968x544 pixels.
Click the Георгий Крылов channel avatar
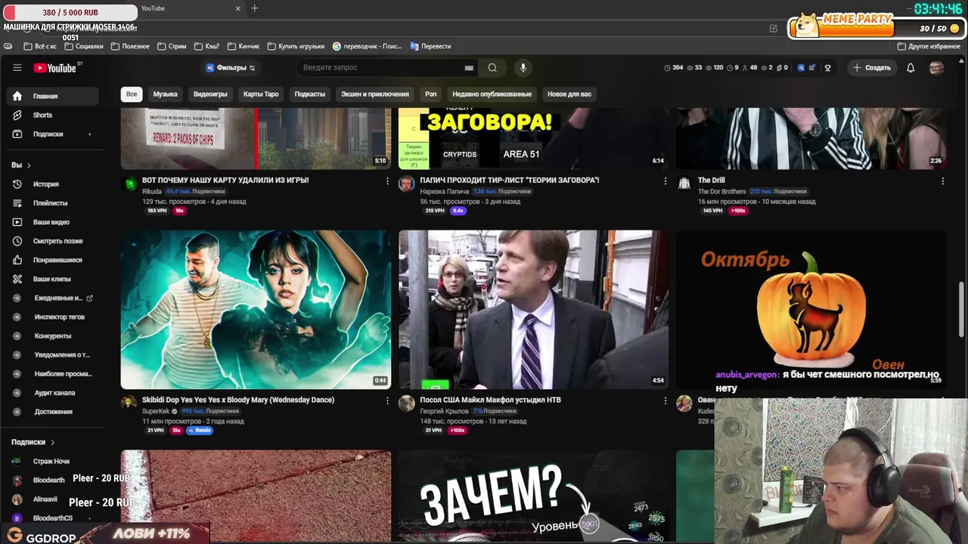(407, 403)
